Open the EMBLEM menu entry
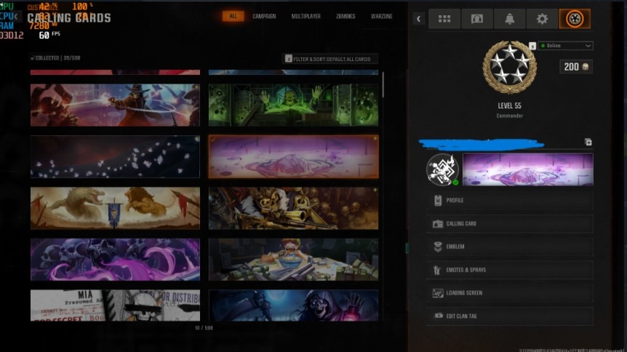This screenshot has height=352, width=627. click(x=509, y=247)
